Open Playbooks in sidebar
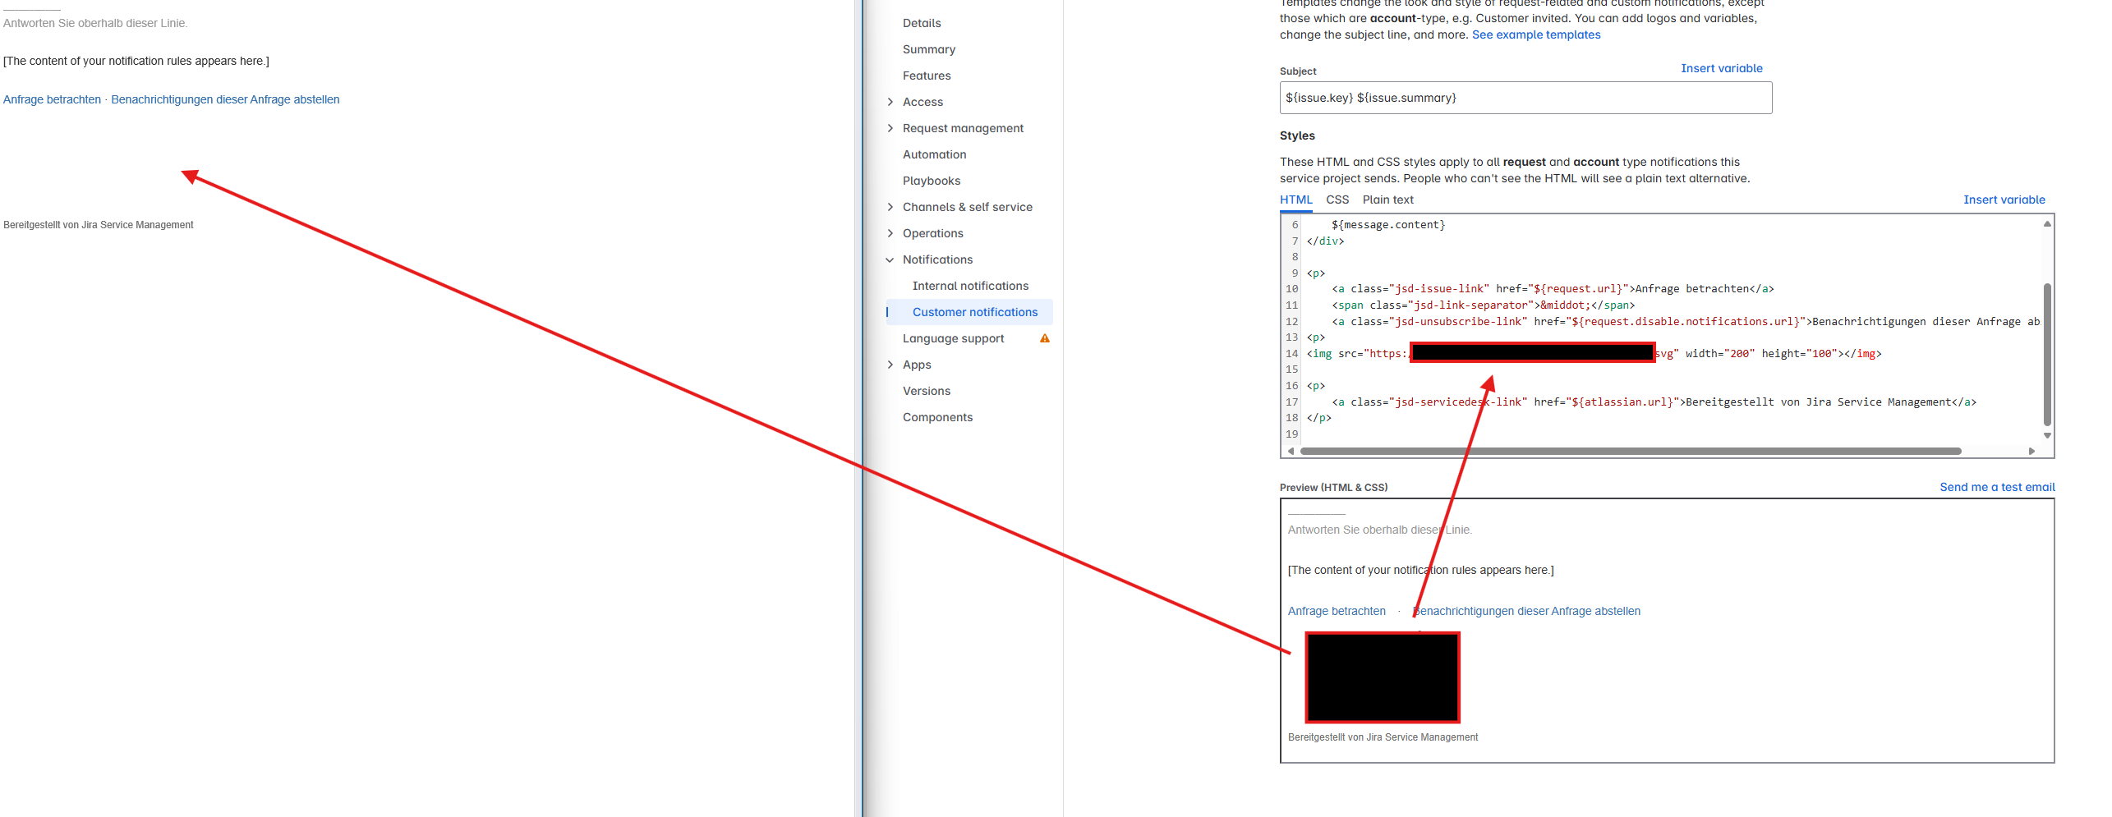 pyautogui.click(x=932, y=181)
